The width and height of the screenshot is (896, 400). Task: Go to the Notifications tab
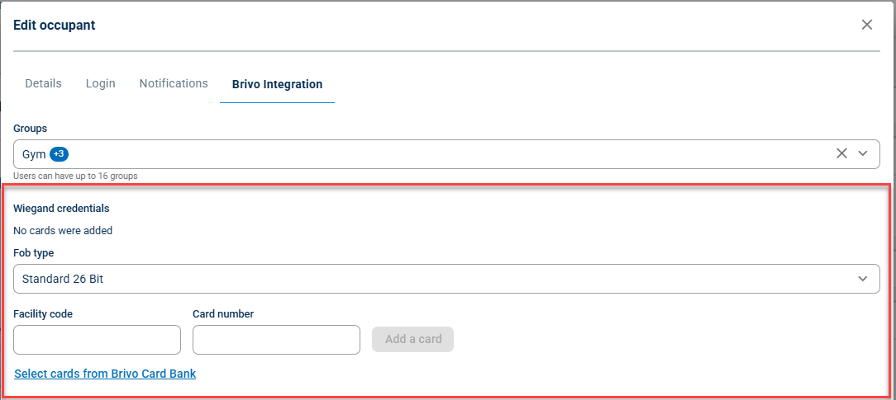click(x=174, y=83)
